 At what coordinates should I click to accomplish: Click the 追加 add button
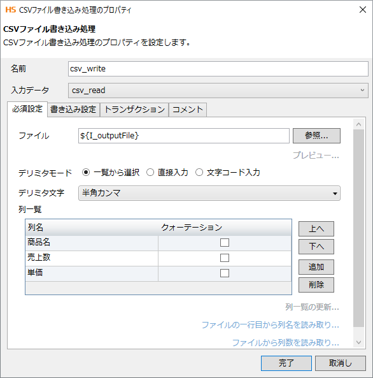(x=316, y=267)
